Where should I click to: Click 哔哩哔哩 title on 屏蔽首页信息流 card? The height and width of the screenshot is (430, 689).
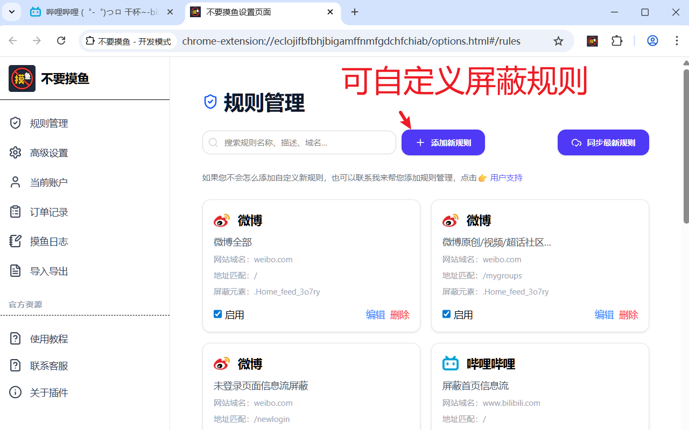point(491,364)
